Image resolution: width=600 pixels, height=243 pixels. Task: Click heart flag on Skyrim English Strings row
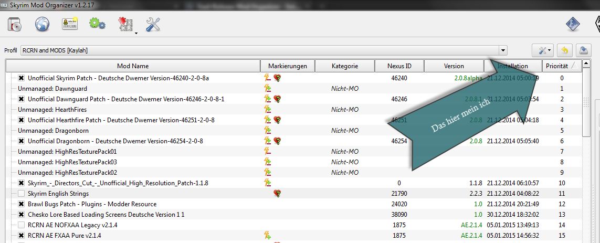(278, 194)
